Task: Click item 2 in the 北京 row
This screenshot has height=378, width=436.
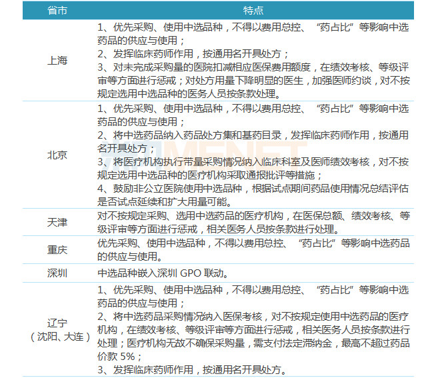Action: coord(252,141)
